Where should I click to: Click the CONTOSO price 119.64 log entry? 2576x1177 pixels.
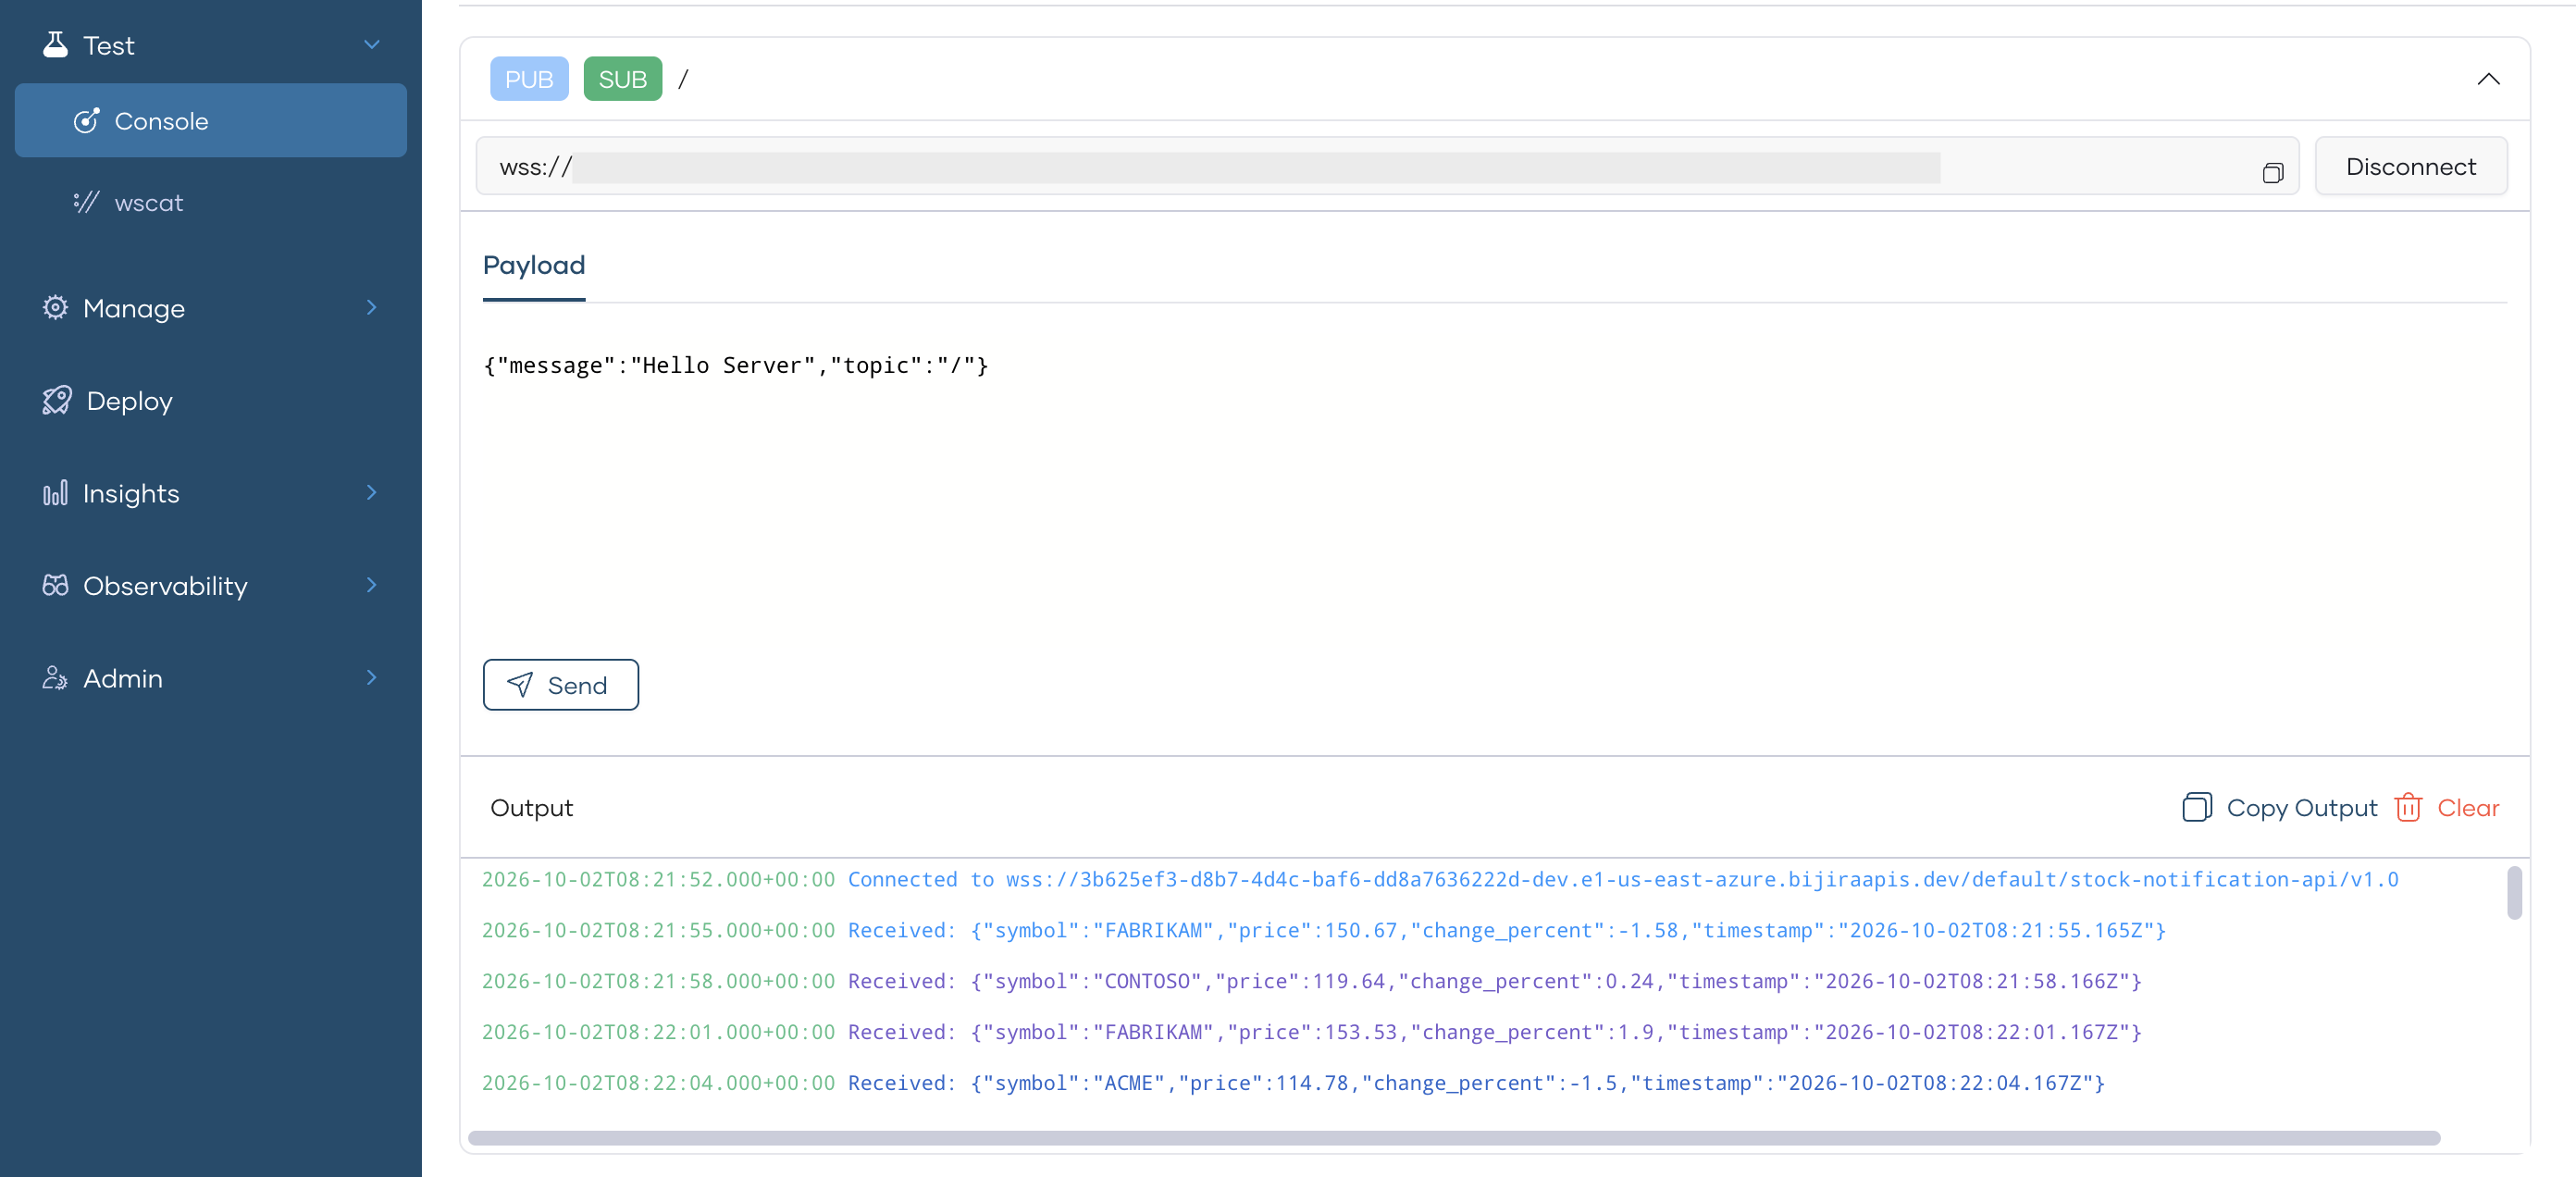coord(1312,981)
